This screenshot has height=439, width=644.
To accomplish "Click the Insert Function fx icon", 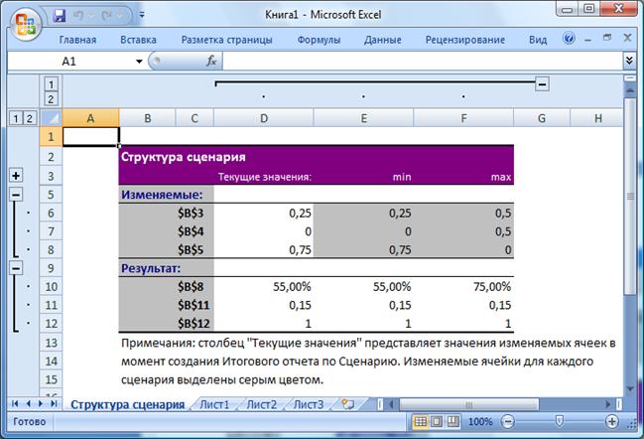I will [211, 61].
